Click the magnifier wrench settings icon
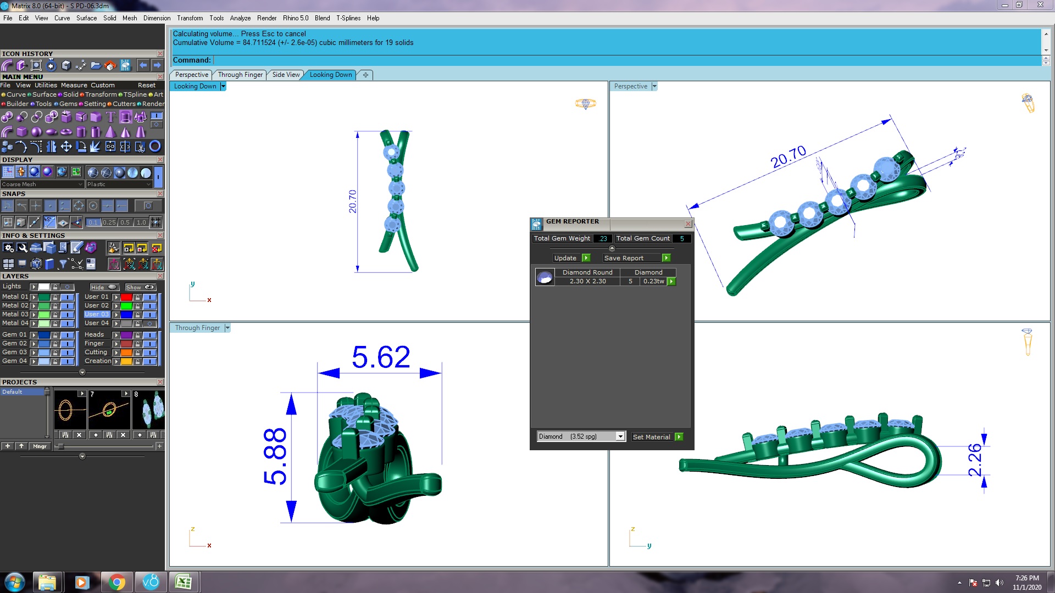Screen dimensions: 1055x593 pos(22,248)
